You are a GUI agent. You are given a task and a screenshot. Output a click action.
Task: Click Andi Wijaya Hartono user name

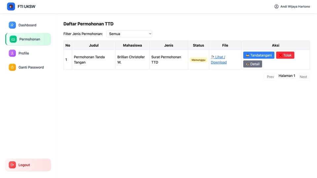(x=295, y=7)
